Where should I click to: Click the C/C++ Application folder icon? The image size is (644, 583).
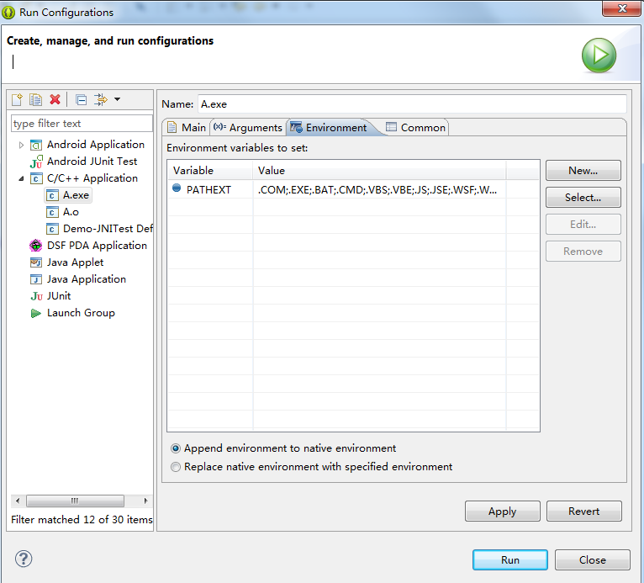(x=36, y=178)
